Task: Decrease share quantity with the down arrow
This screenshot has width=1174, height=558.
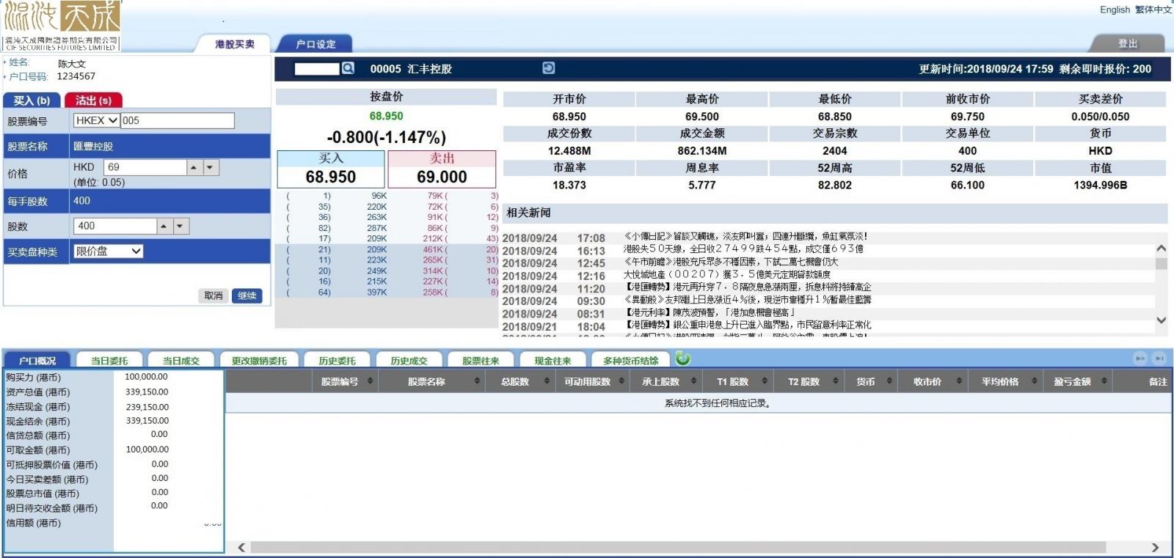Action: tap(181, 227)
